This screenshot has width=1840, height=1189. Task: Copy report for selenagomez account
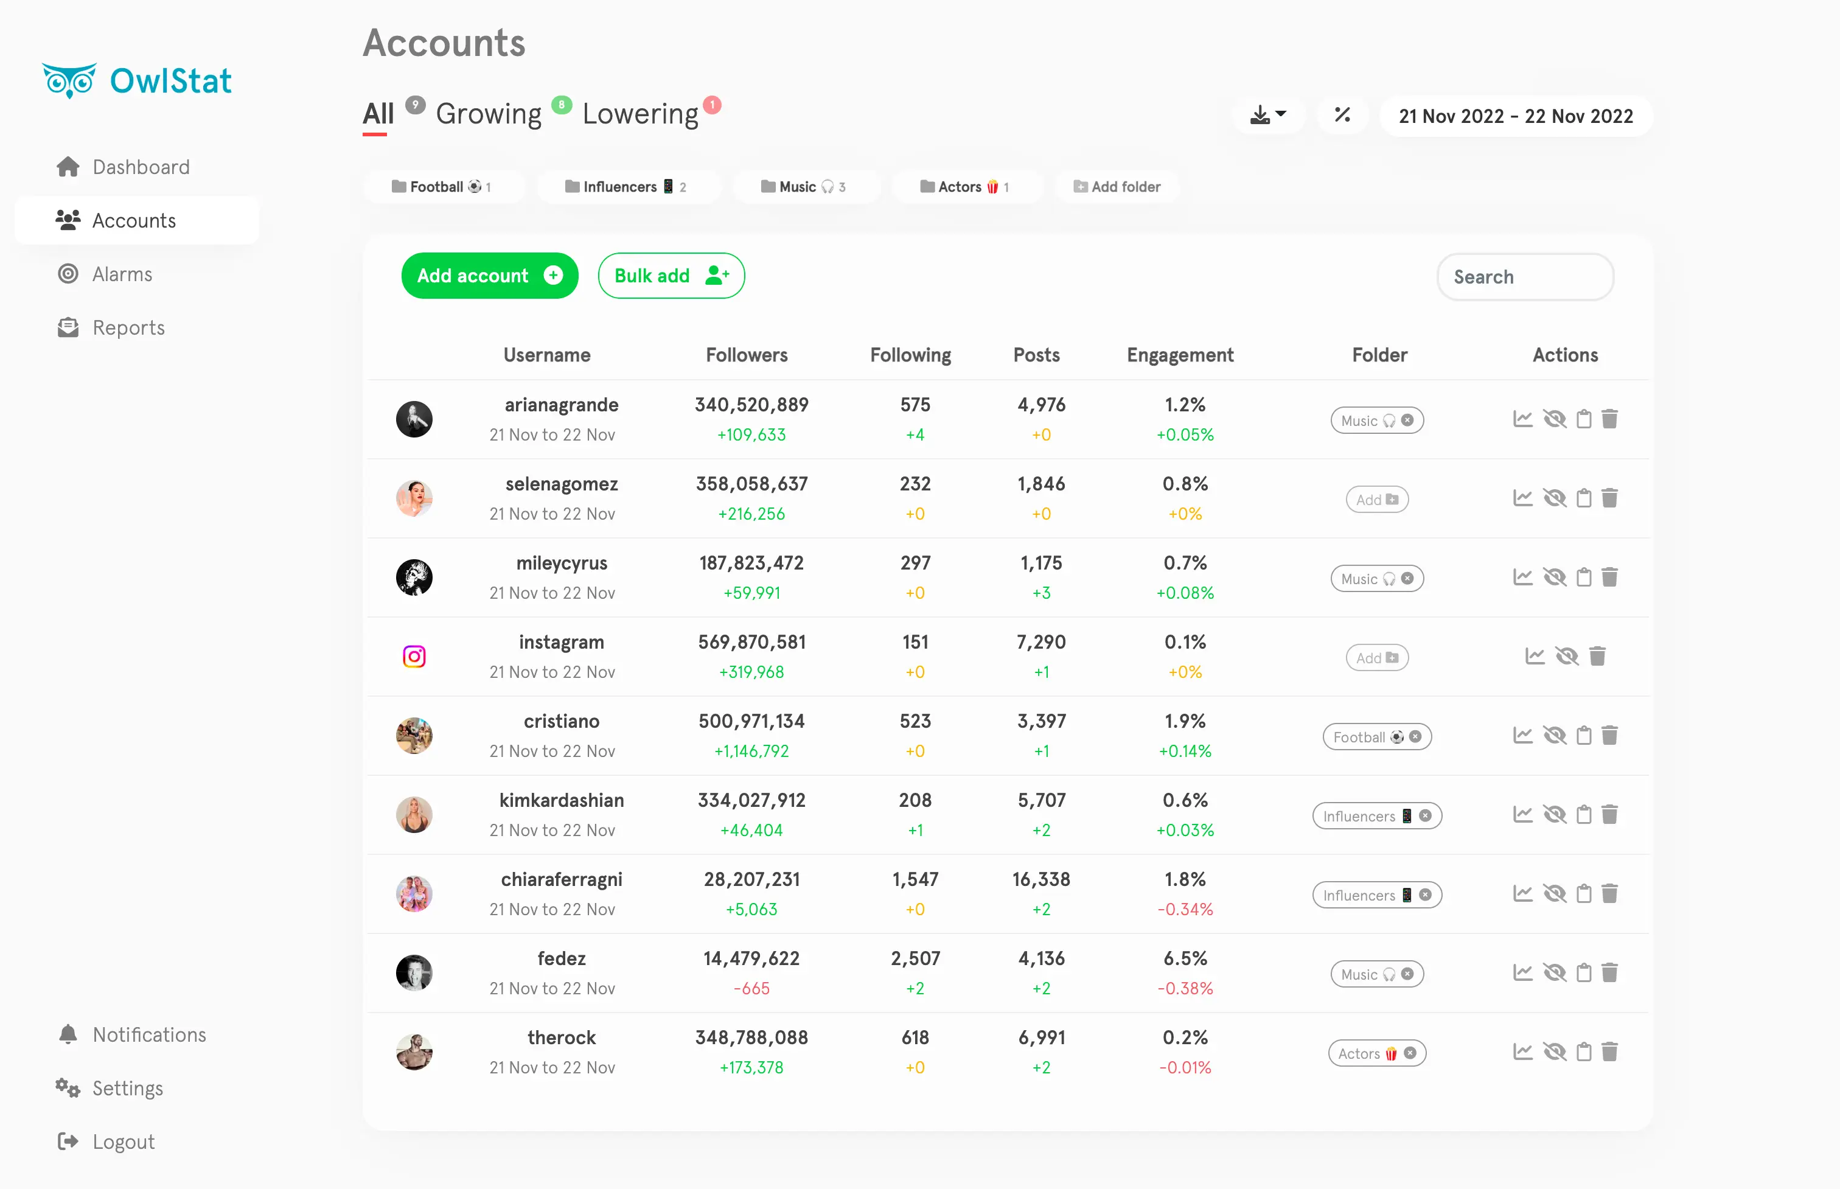(x=1584, y=498)
